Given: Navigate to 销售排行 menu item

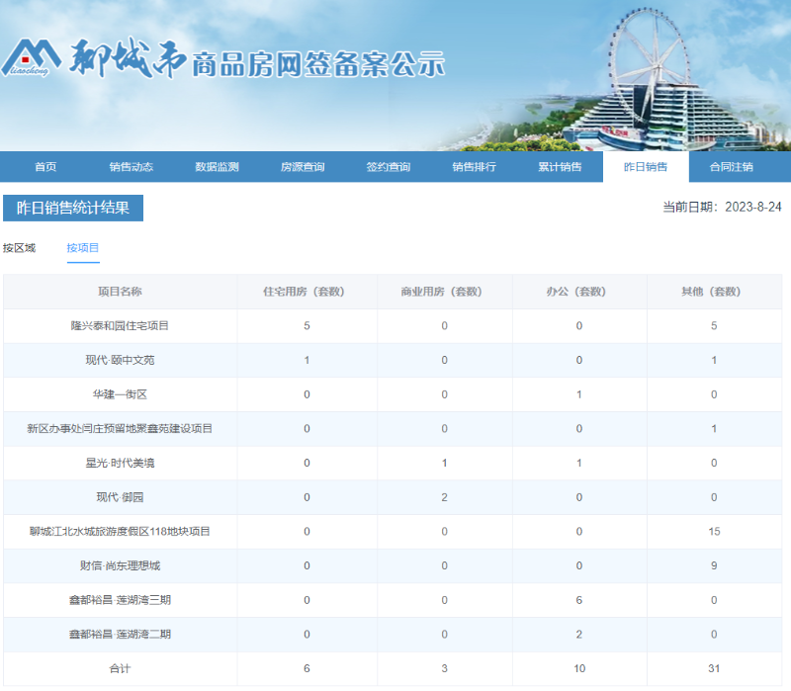Looking at the screenshot, I should (x=474, y=167).
